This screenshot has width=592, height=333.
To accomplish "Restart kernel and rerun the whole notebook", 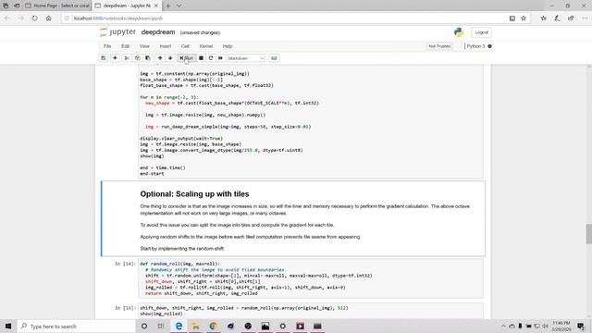I will click(x=220, y=58).
